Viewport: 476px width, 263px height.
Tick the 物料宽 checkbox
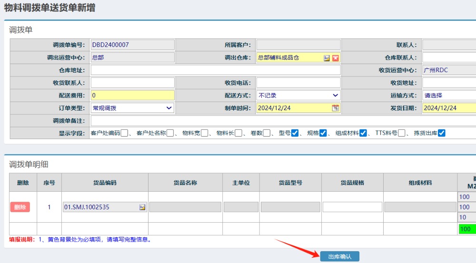(x=204, y=133)
